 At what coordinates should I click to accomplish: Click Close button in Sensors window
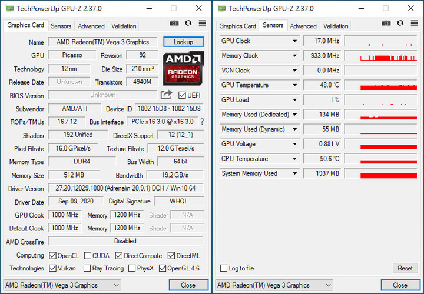click(400, 285)
